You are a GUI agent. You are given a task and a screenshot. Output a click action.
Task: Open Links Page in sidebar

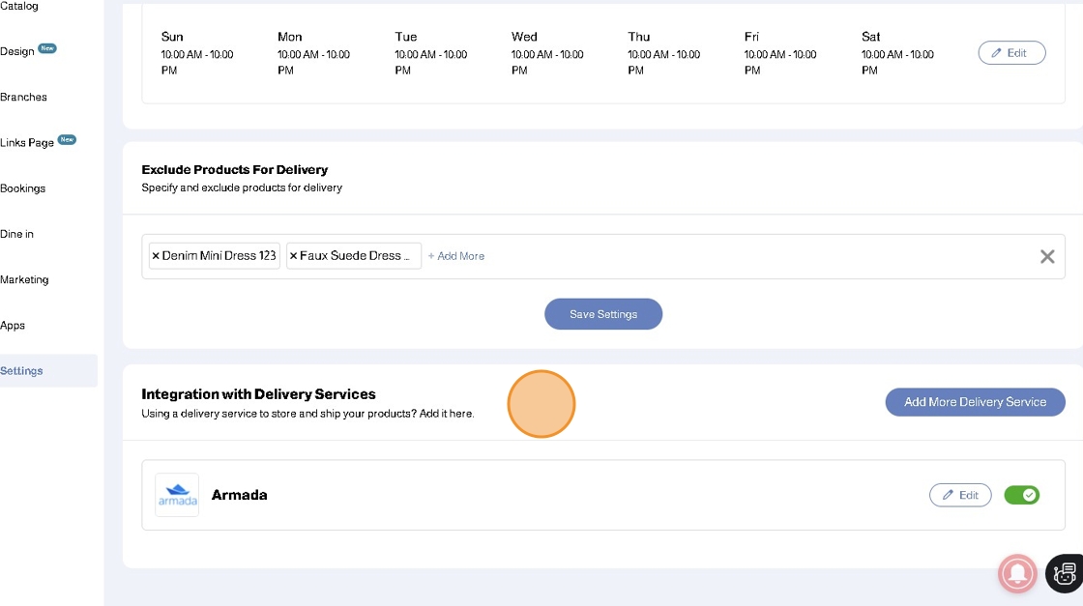[27, 142]
